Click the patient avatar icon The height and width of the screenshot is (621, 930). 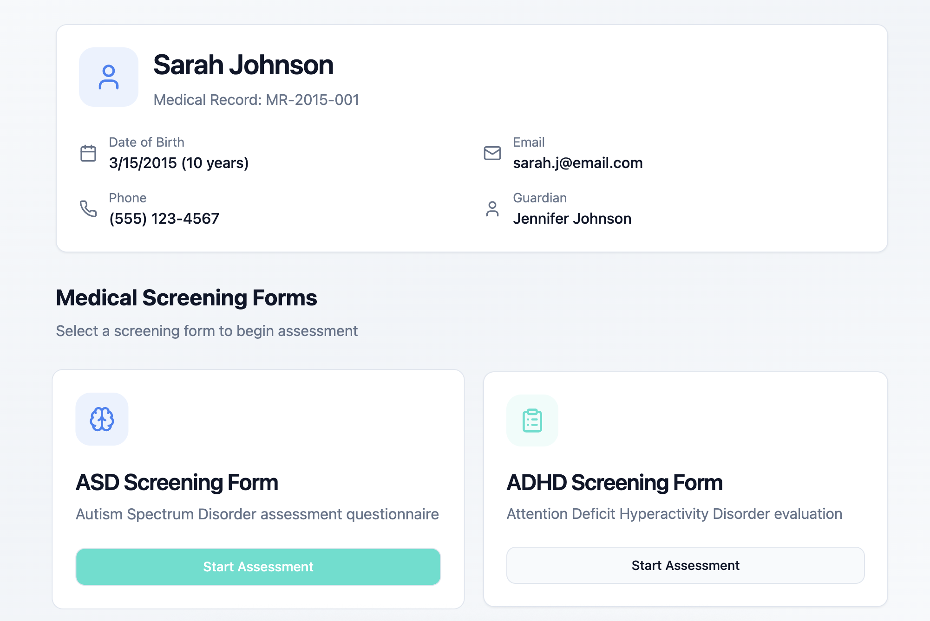(x=108, y=77)
